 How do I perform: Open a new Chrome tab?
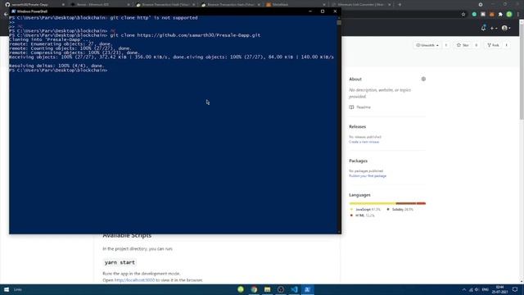400,5
